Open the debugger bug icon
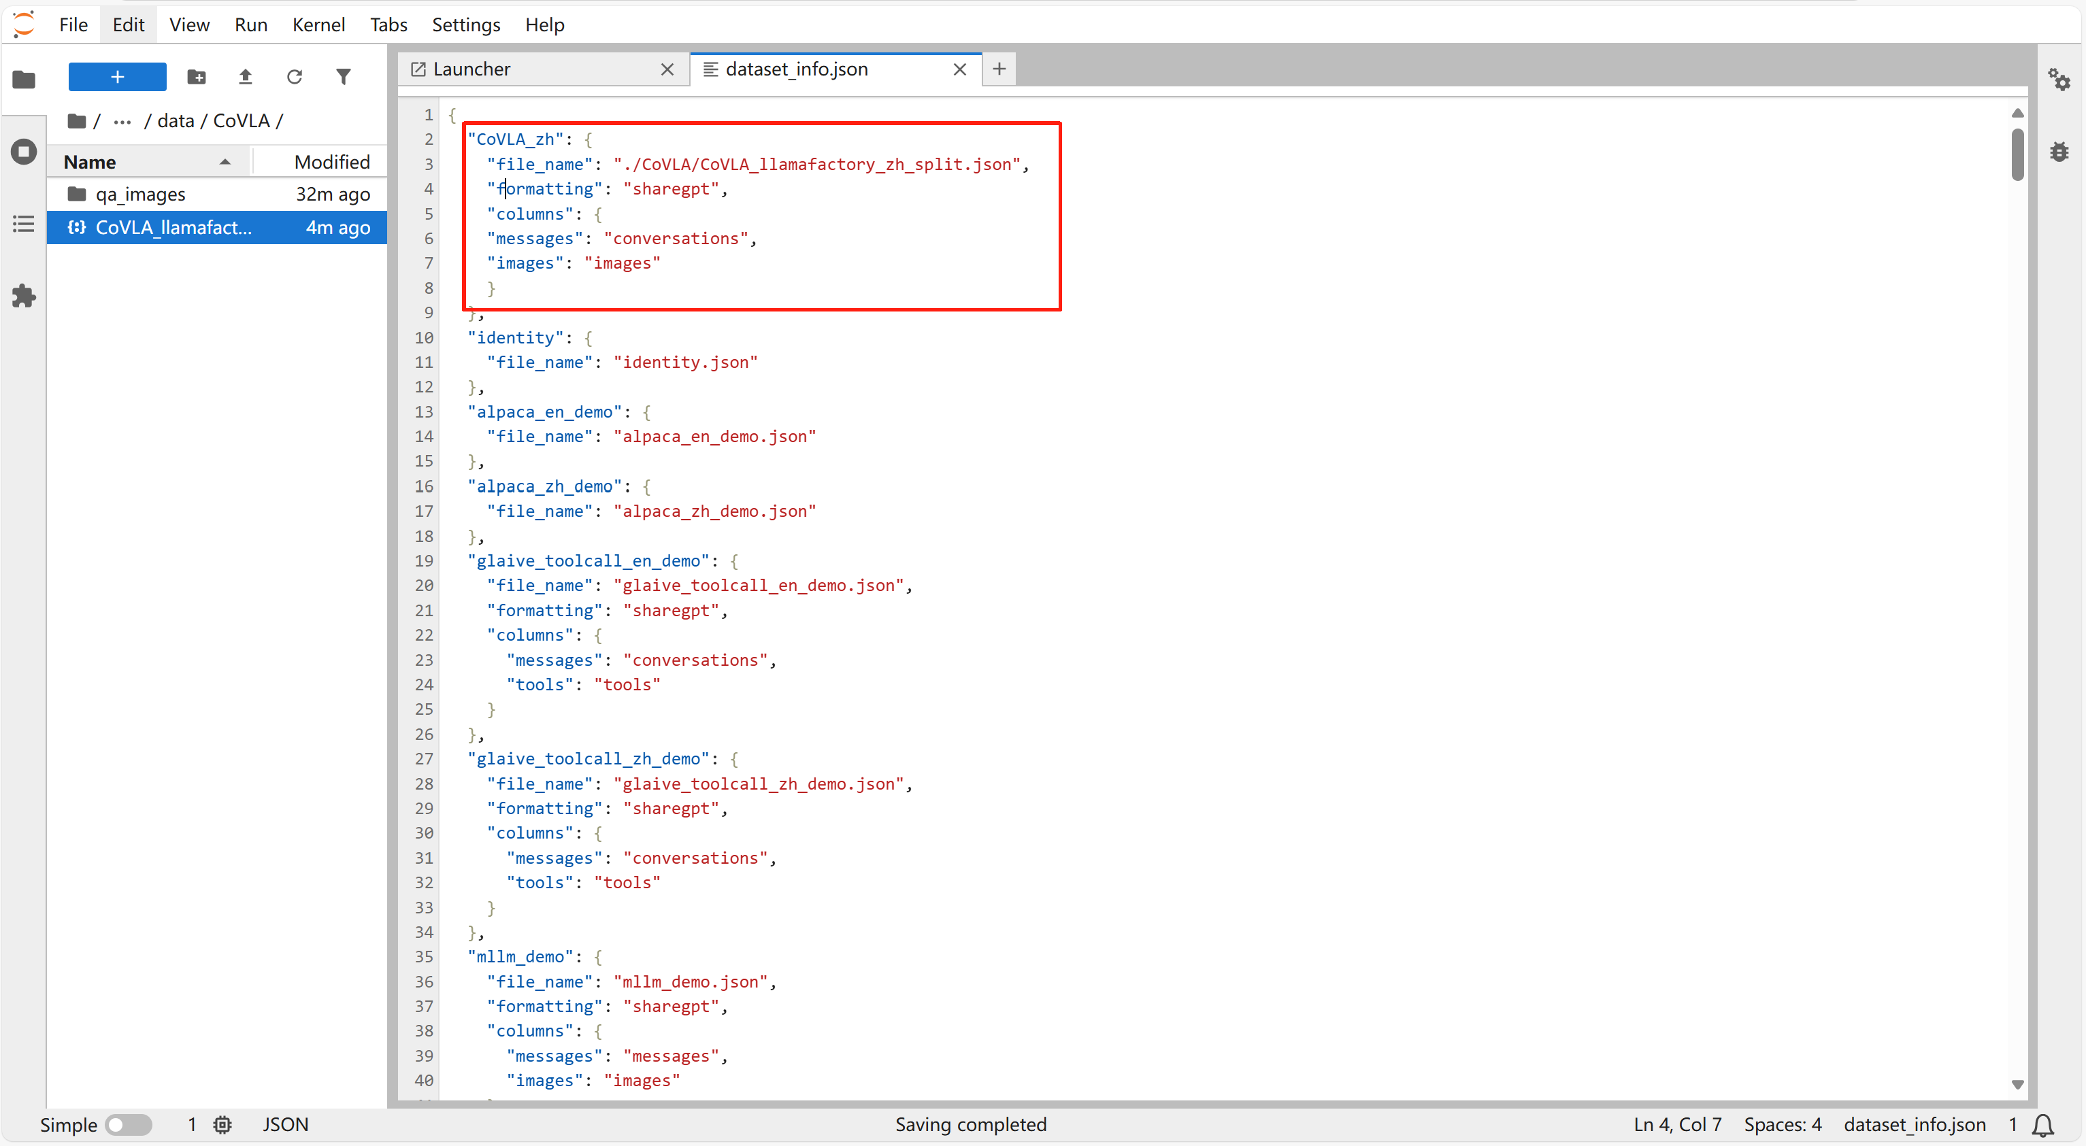This screenshot has height=1146, width=2086. pos(2059,152)
